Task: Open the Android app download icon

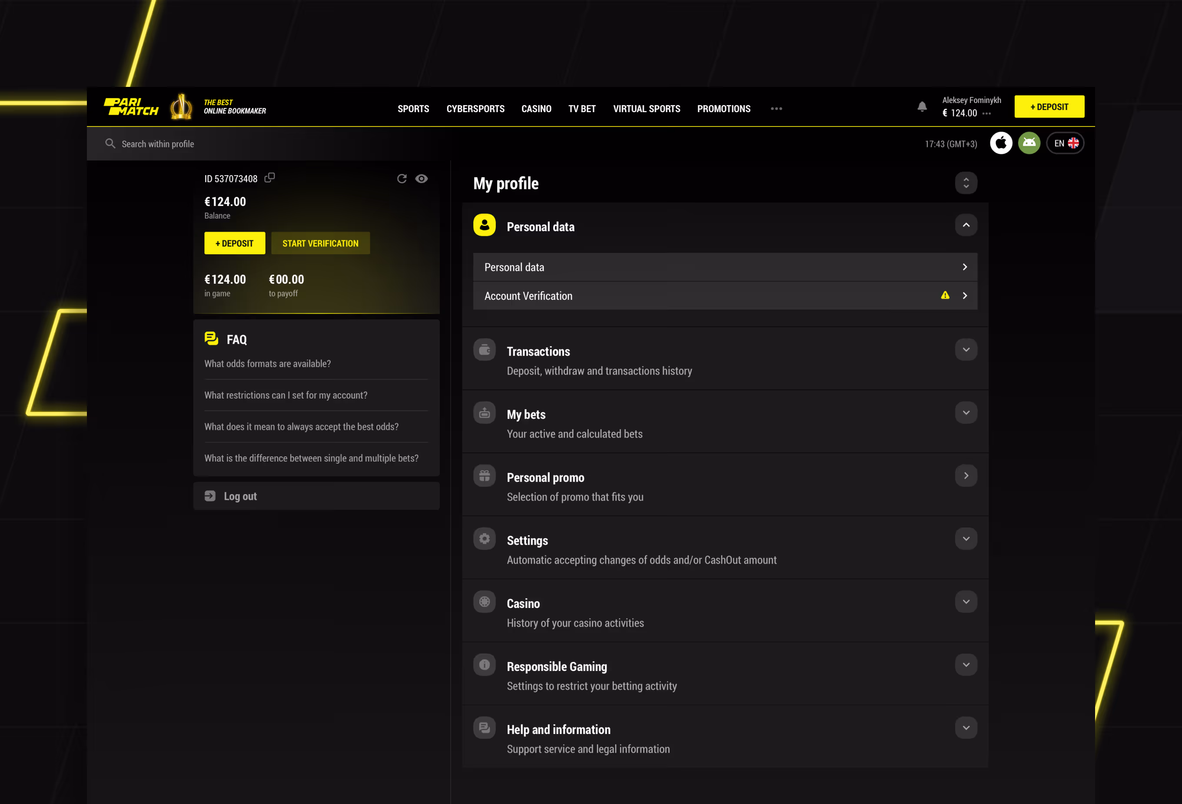Action: click(x=1029, y=143)
